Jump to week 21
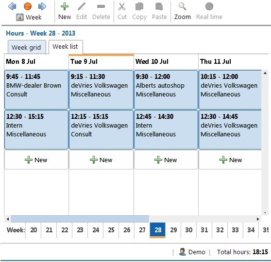The height and width of the screenshot is (262, 271). click(x=49, y=230)
